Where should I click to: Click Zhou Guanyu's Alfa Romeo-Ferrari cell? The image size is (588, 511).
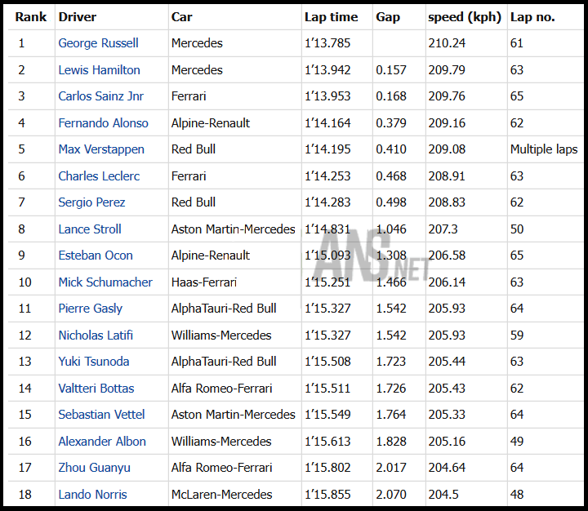(x=221, y=468)
